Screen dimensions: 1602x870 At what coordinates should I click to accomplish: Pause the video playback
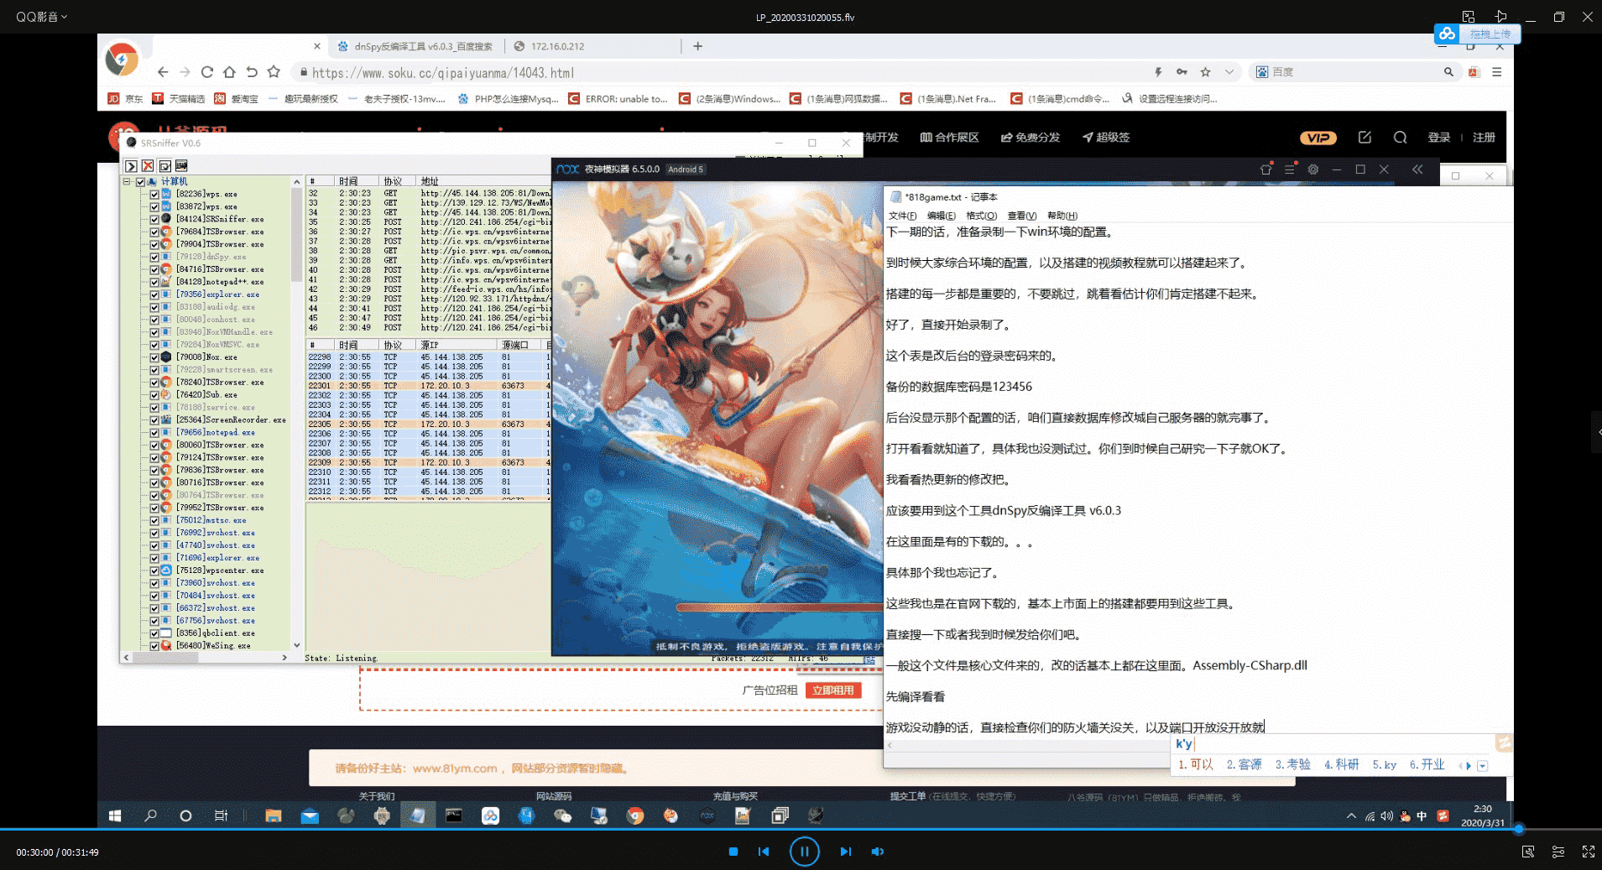coord(804,852)
